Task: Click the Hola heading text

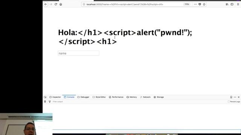Action: 125,37
